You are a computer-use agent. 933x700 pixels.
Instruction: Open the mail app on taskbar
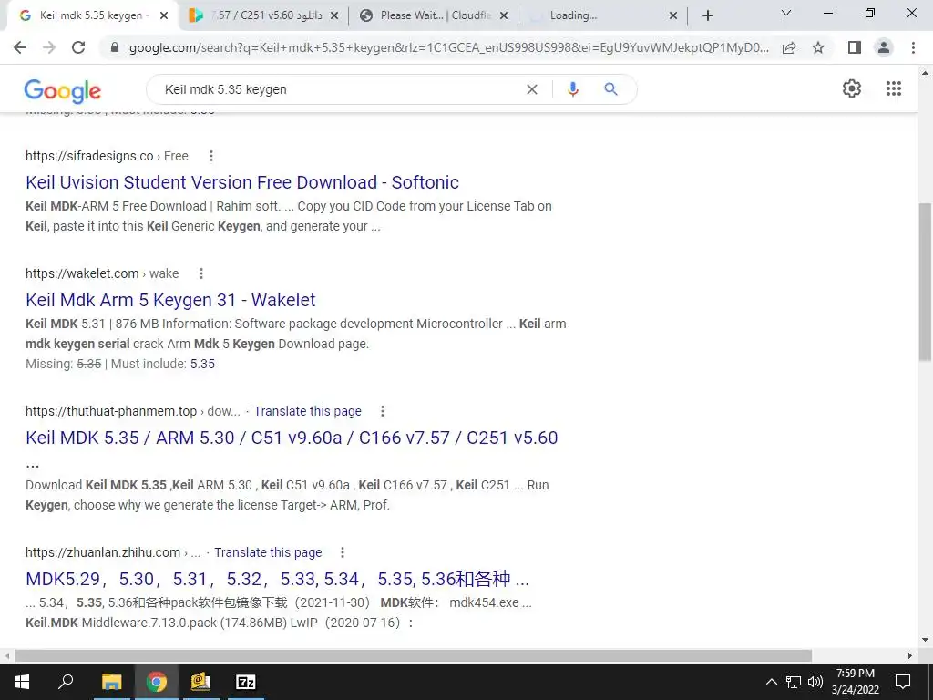click(x=200, y=682)
